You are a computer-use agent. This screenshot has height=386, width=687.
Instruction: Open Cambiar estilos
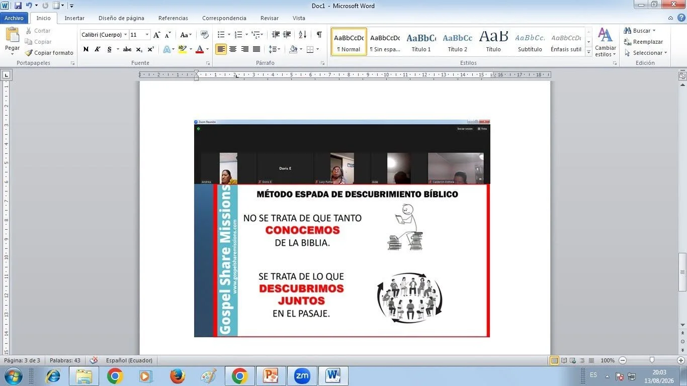(606, 43)
